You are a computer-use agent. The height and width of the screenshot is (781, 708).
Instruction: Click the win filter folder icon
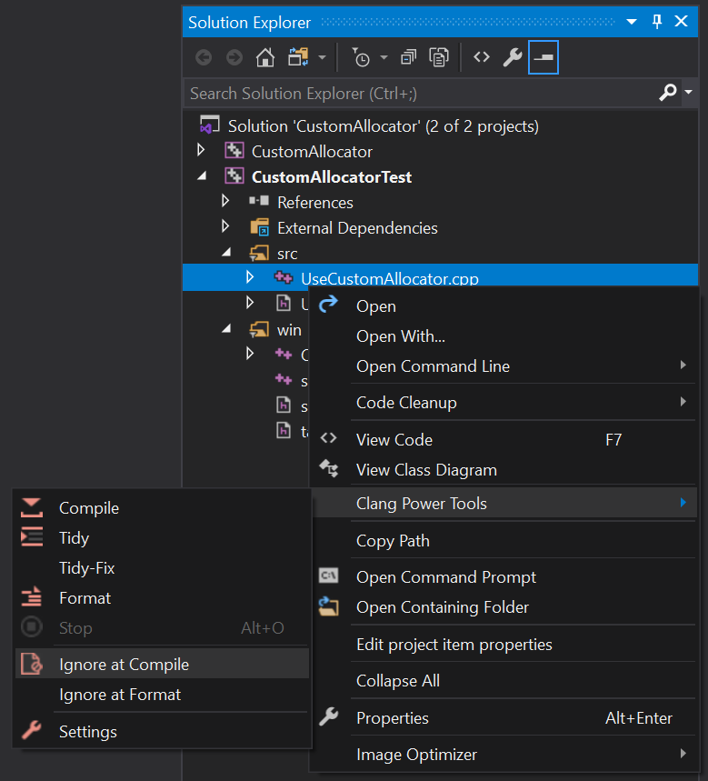[259, 330]
